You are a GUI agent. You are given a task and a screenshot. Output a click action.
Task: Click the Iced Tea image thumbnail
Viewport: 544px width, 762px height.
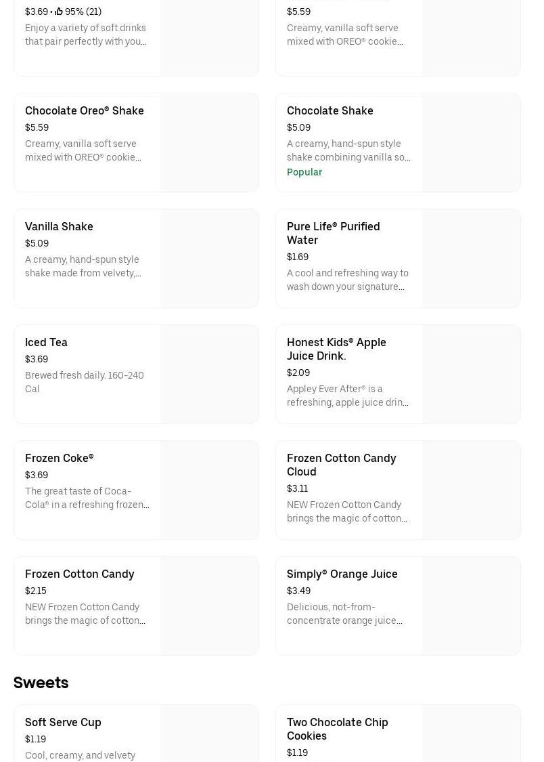(210, 375)
